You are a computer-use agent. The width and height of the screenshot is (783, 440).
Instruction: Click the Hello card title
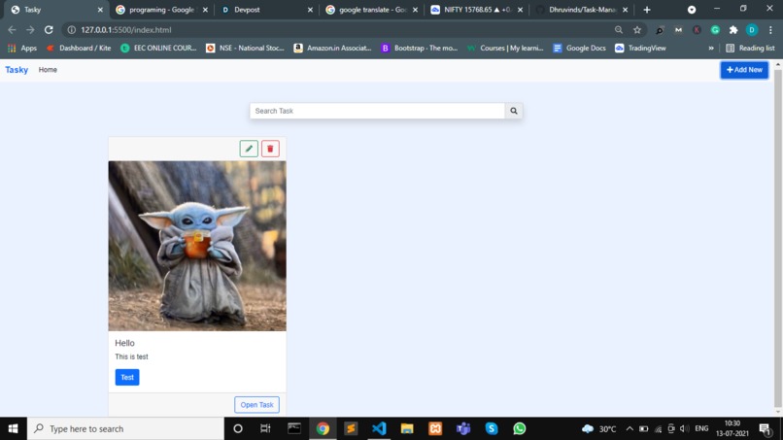click(x=124, y=343)
